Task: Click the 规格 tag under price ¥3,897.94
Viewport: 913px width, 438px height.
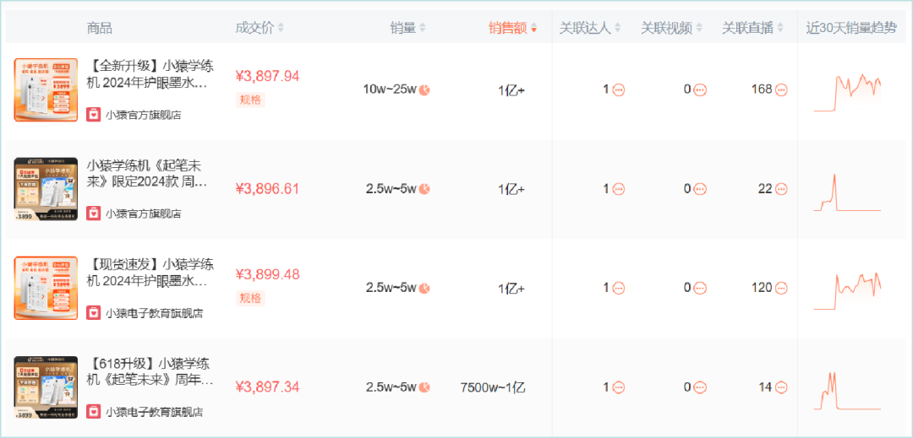Action: [250, 100]
